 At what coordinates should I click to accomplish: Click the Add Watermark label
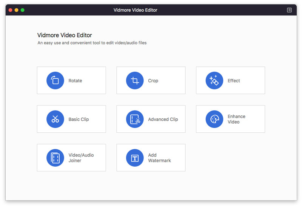[159, 158]
